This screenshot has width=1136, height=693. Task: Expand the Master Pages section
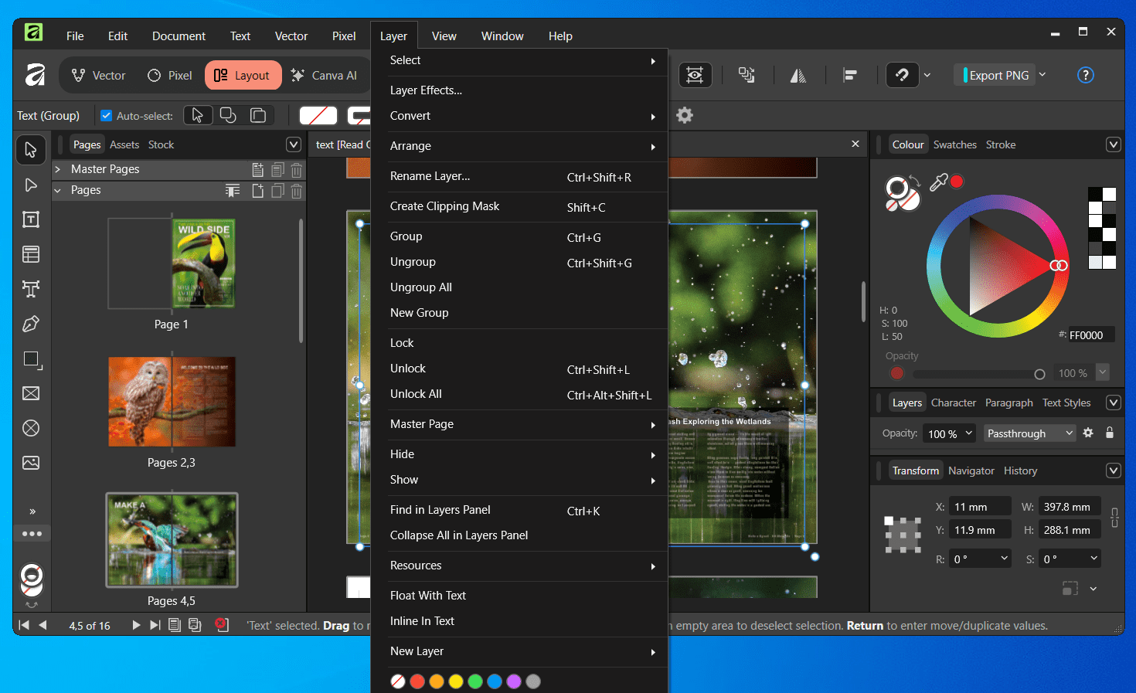58,169
